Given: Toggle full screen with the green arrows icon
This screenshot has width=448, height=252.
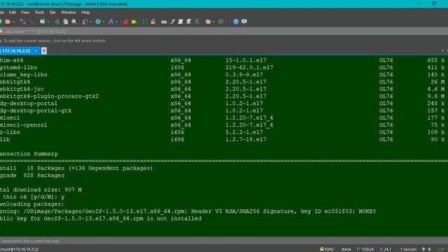Looking at the screenshot, I should tap(145, 22).
